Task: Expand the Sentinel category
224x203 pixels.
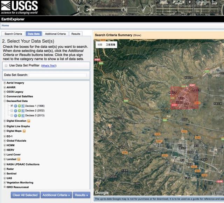Action: [5, 174]
